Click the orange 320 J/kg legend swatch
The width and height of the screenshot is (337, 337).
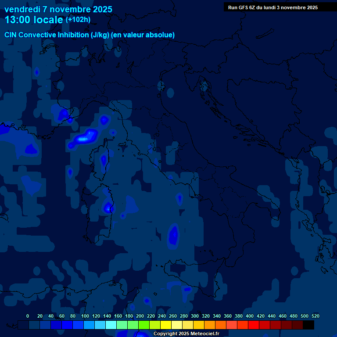(199, 325)
